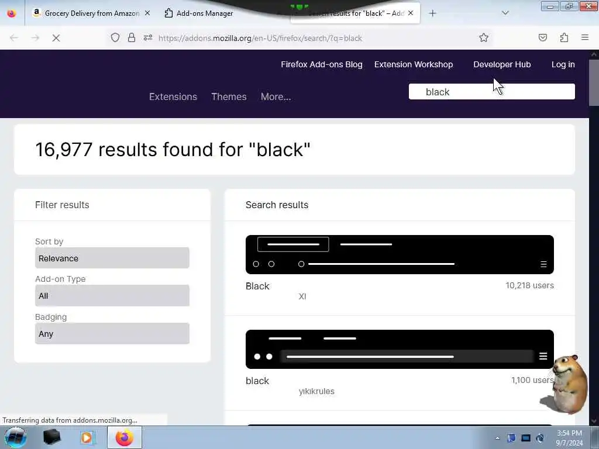View site security padlock info
599x449 pixels.
tap(132, 38)
